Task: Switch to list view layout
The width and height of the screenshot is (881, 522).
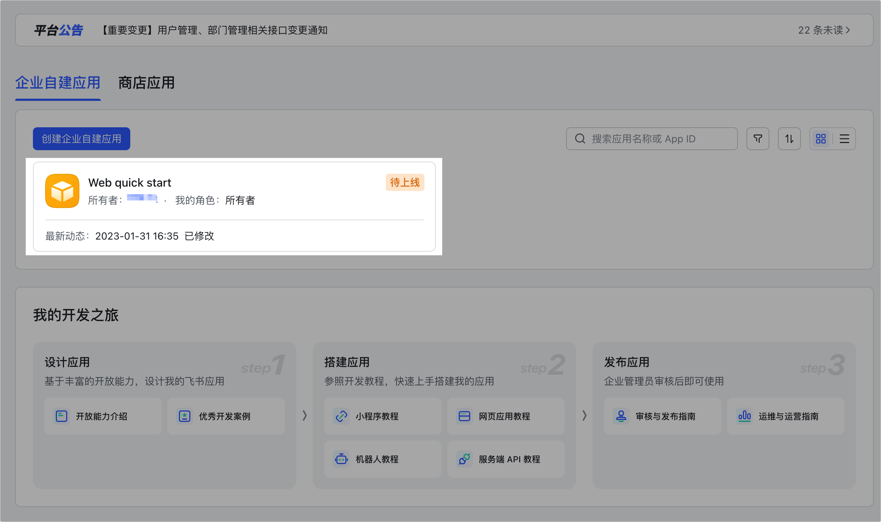Action: [x=845, y=139]
